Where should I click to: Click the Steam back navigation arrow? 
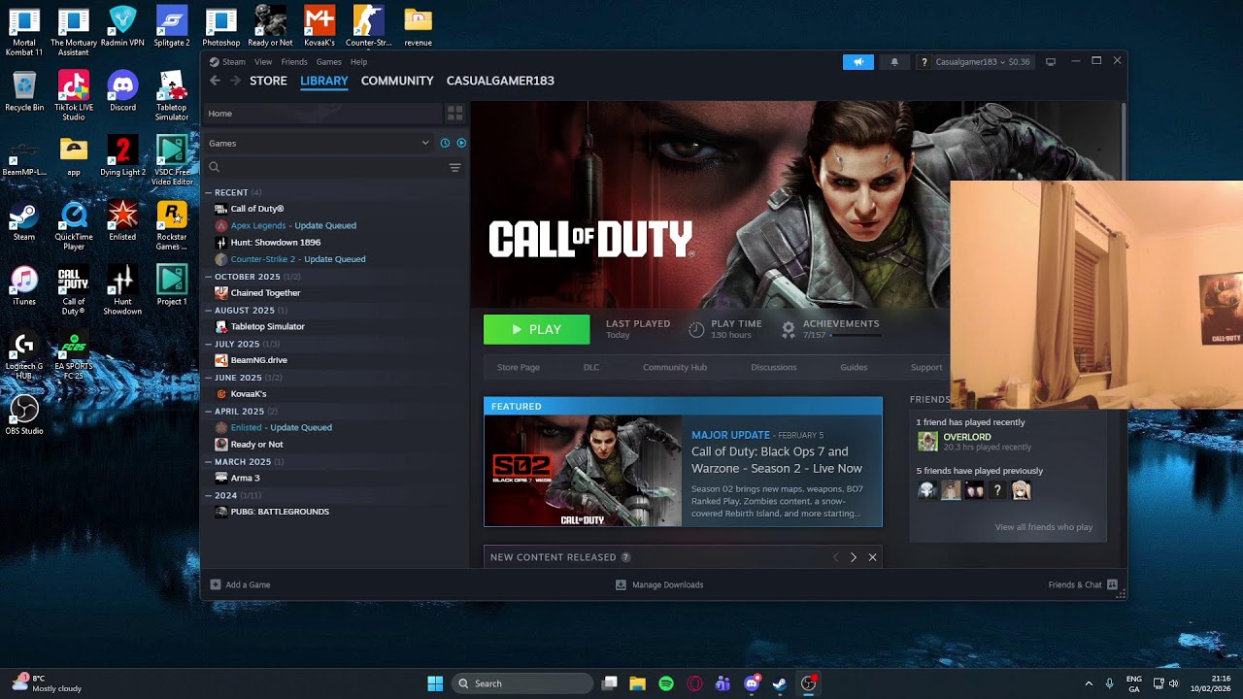[215, 81]
